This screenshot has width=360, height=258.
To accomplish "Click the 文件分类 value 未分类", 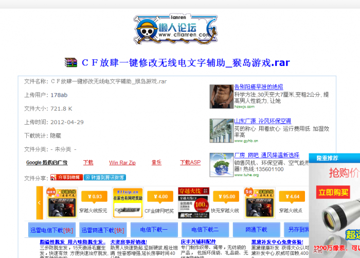I will pyautogui.click(x=63, y=149).
